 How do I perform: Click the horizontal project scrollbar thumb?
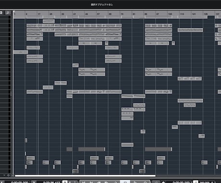point(85,176)
